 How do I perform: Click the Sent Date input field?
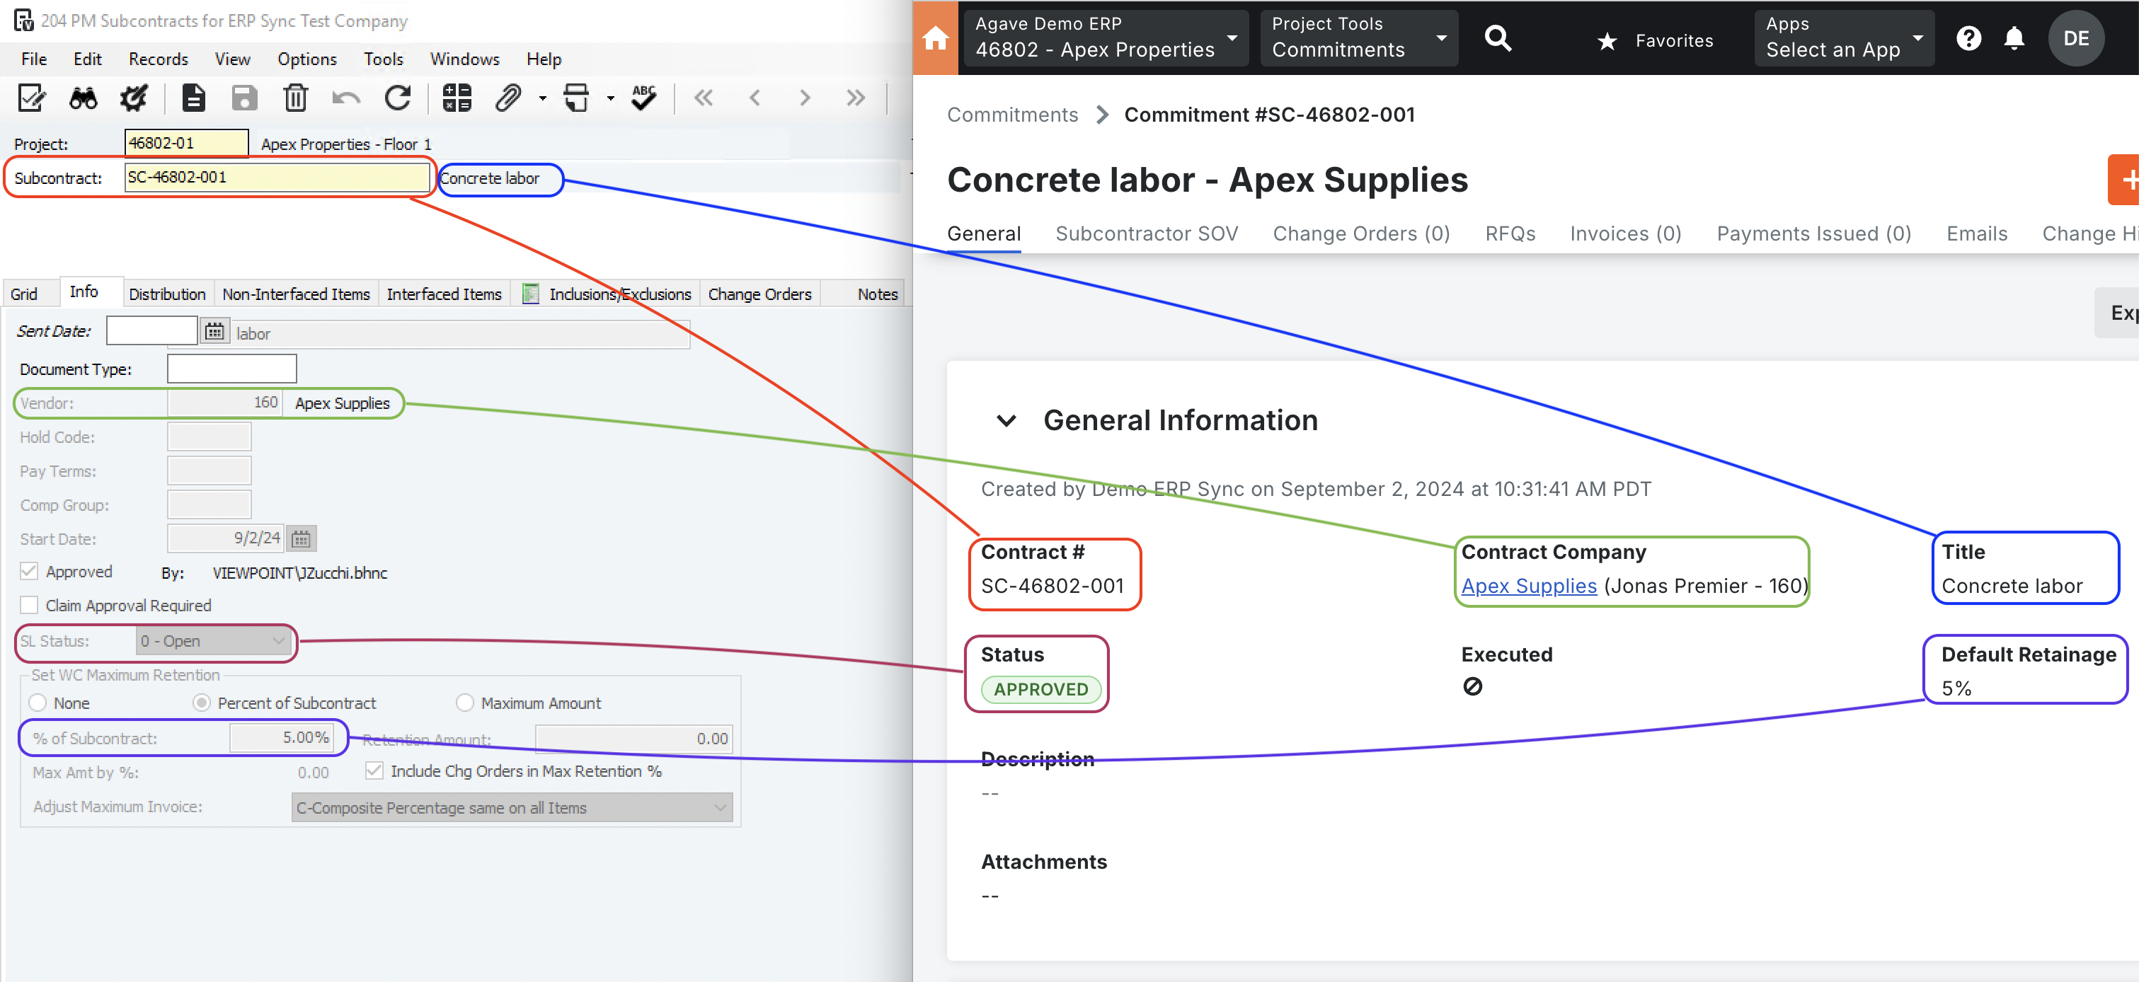point(152,330)
